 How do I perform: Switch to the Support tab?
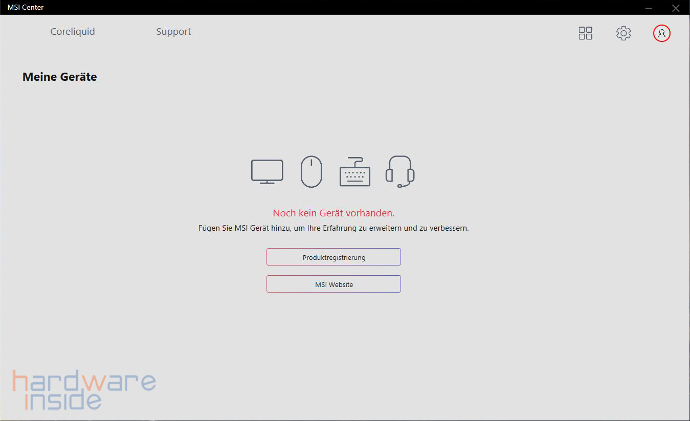pos(173,32)
